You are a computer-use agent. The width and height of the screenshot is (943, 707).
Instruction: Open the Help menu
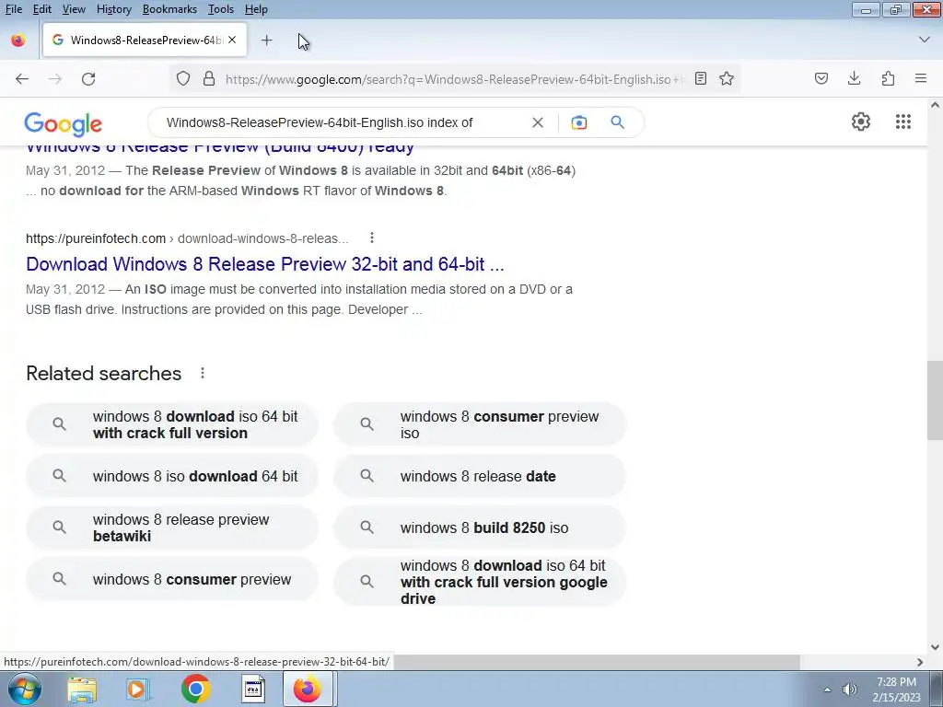click(256, 9)
